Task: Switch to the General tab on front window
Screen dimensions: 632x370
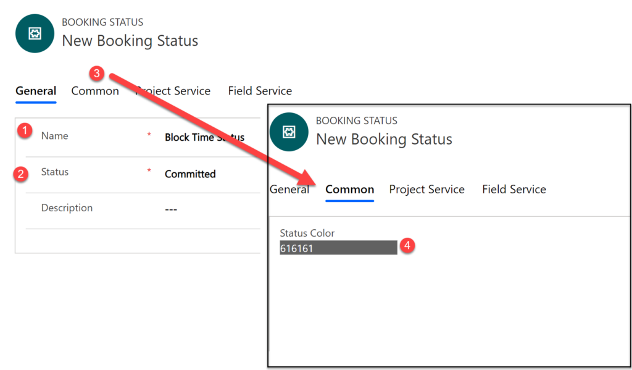Action: (289, 189)
